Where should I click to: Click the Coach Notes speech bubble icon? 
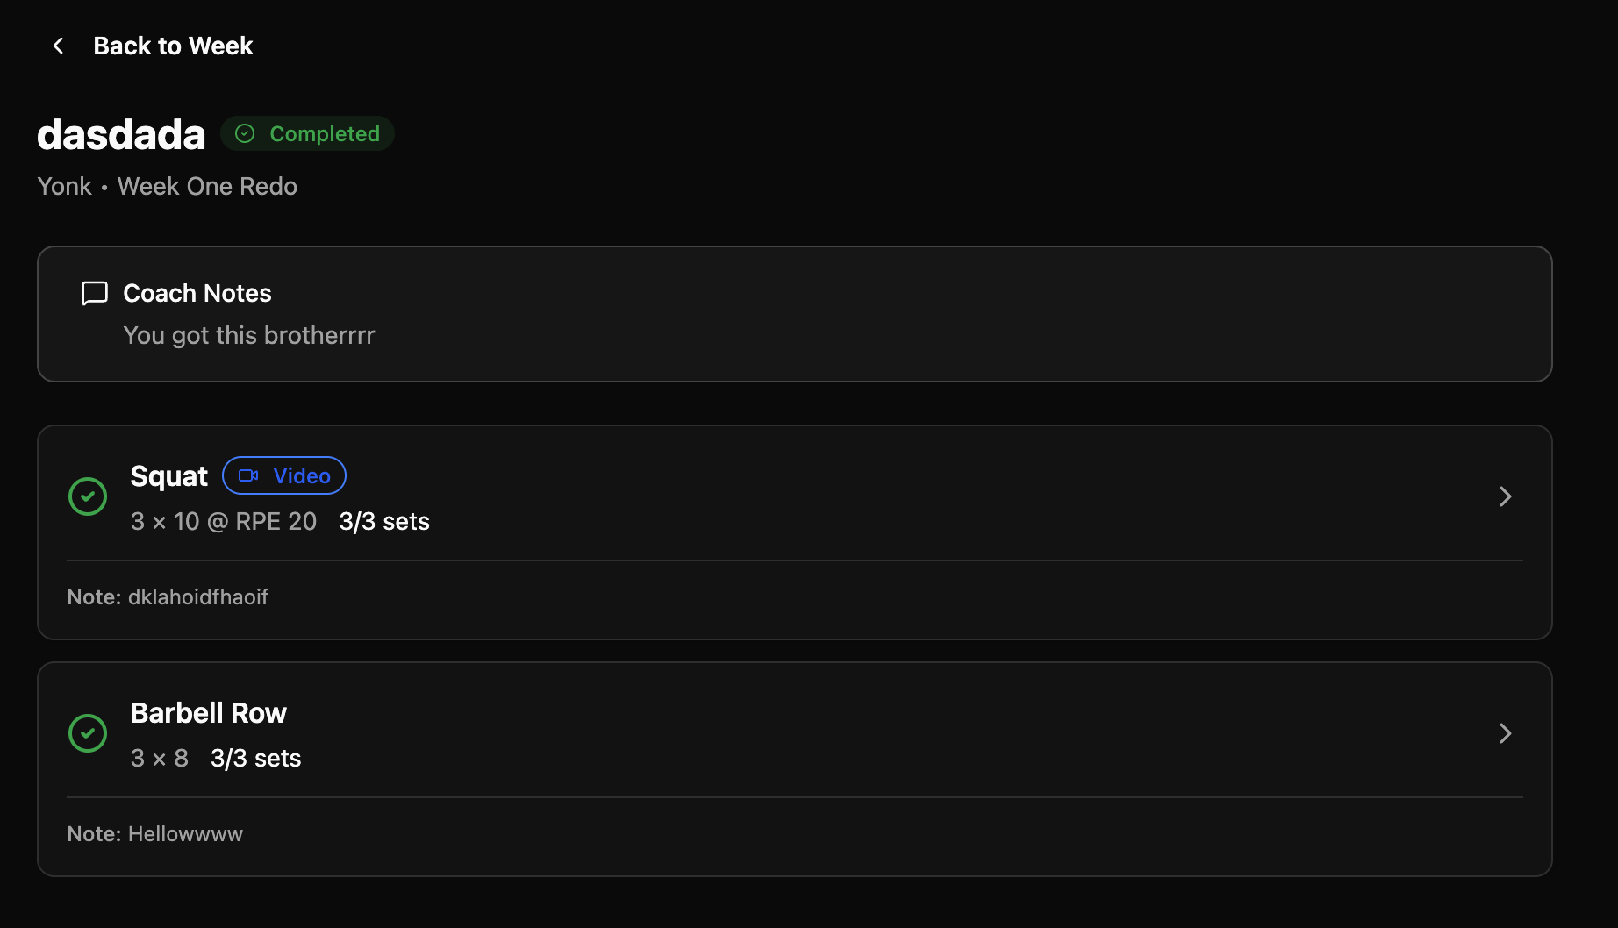click(x=94, y=293)
